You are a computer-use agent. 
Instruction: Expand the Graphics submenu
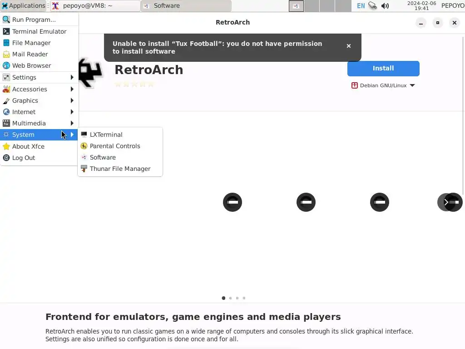(39, 100)
